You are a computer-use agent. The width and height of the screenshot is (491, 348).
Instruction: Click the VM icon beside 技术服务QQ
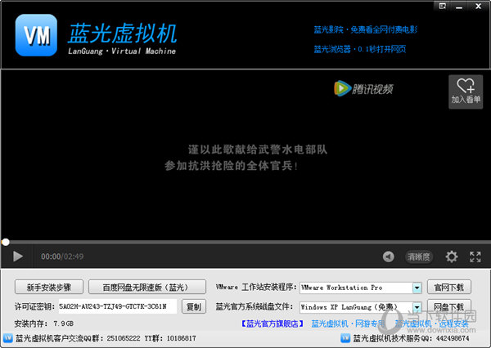tap(345, 338)
